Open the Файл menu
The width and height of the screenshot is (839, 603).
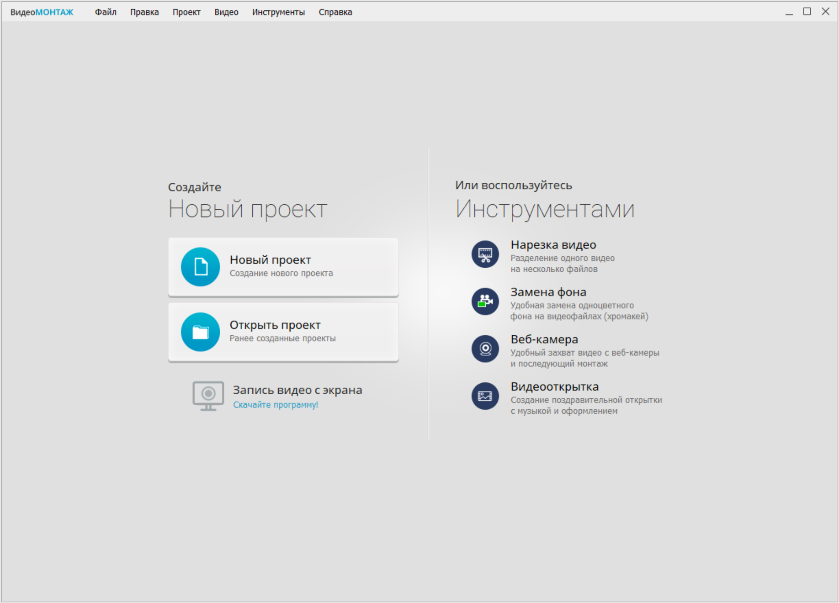(x=105, y=12)
